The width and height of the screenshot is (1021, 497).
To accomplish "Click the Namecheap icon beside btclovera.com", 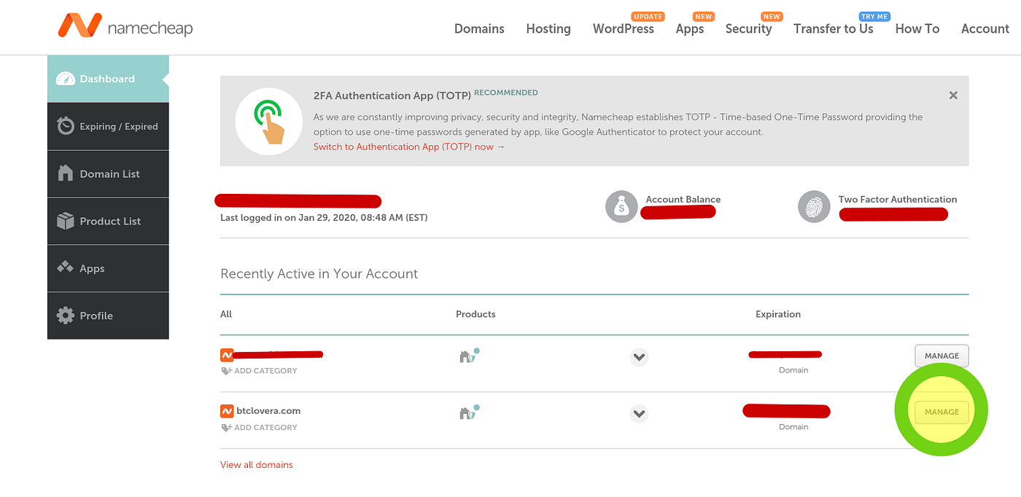I will (227, 411).
